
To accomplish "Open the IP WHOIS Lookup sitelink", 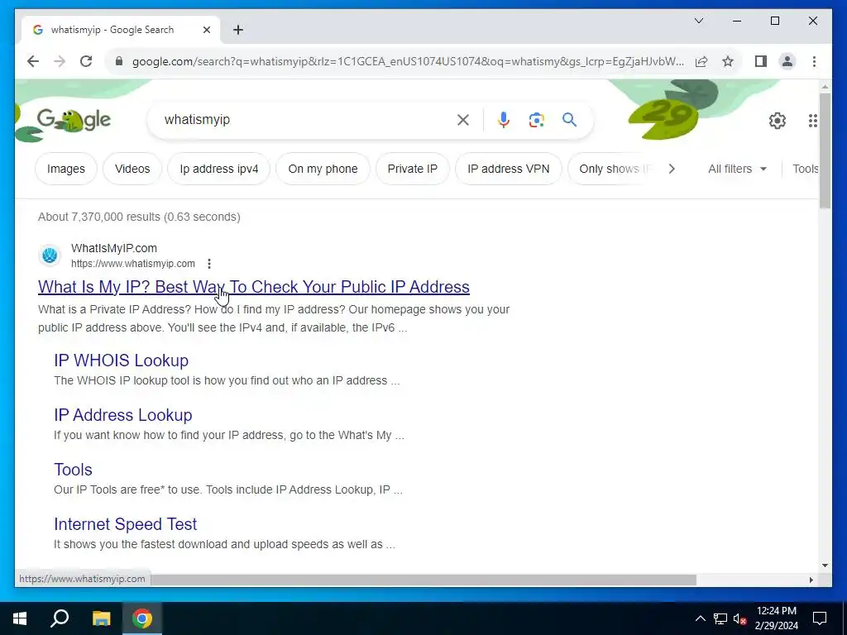I will (121, 360).
